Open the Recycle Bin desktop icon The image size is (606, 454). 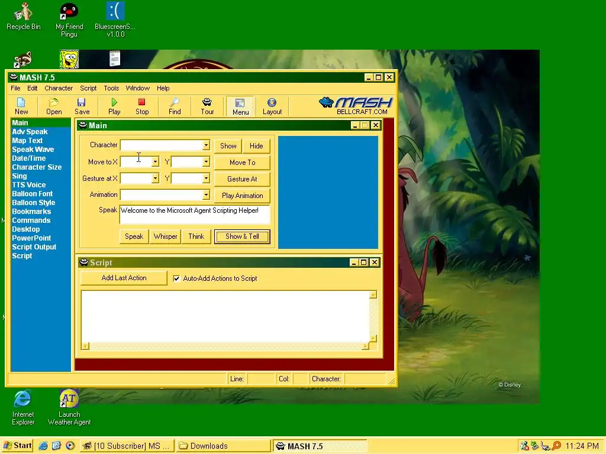point(23,16)
